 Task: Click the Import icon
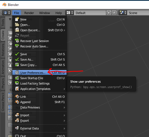click(17, 115)
